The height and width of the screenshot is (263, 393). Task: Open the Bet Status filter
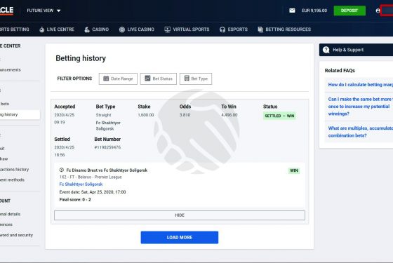tap(159, 79)
